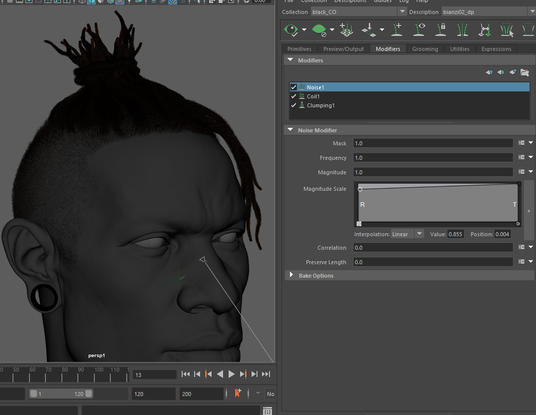Click the range slider left handle

click(33, 394)
